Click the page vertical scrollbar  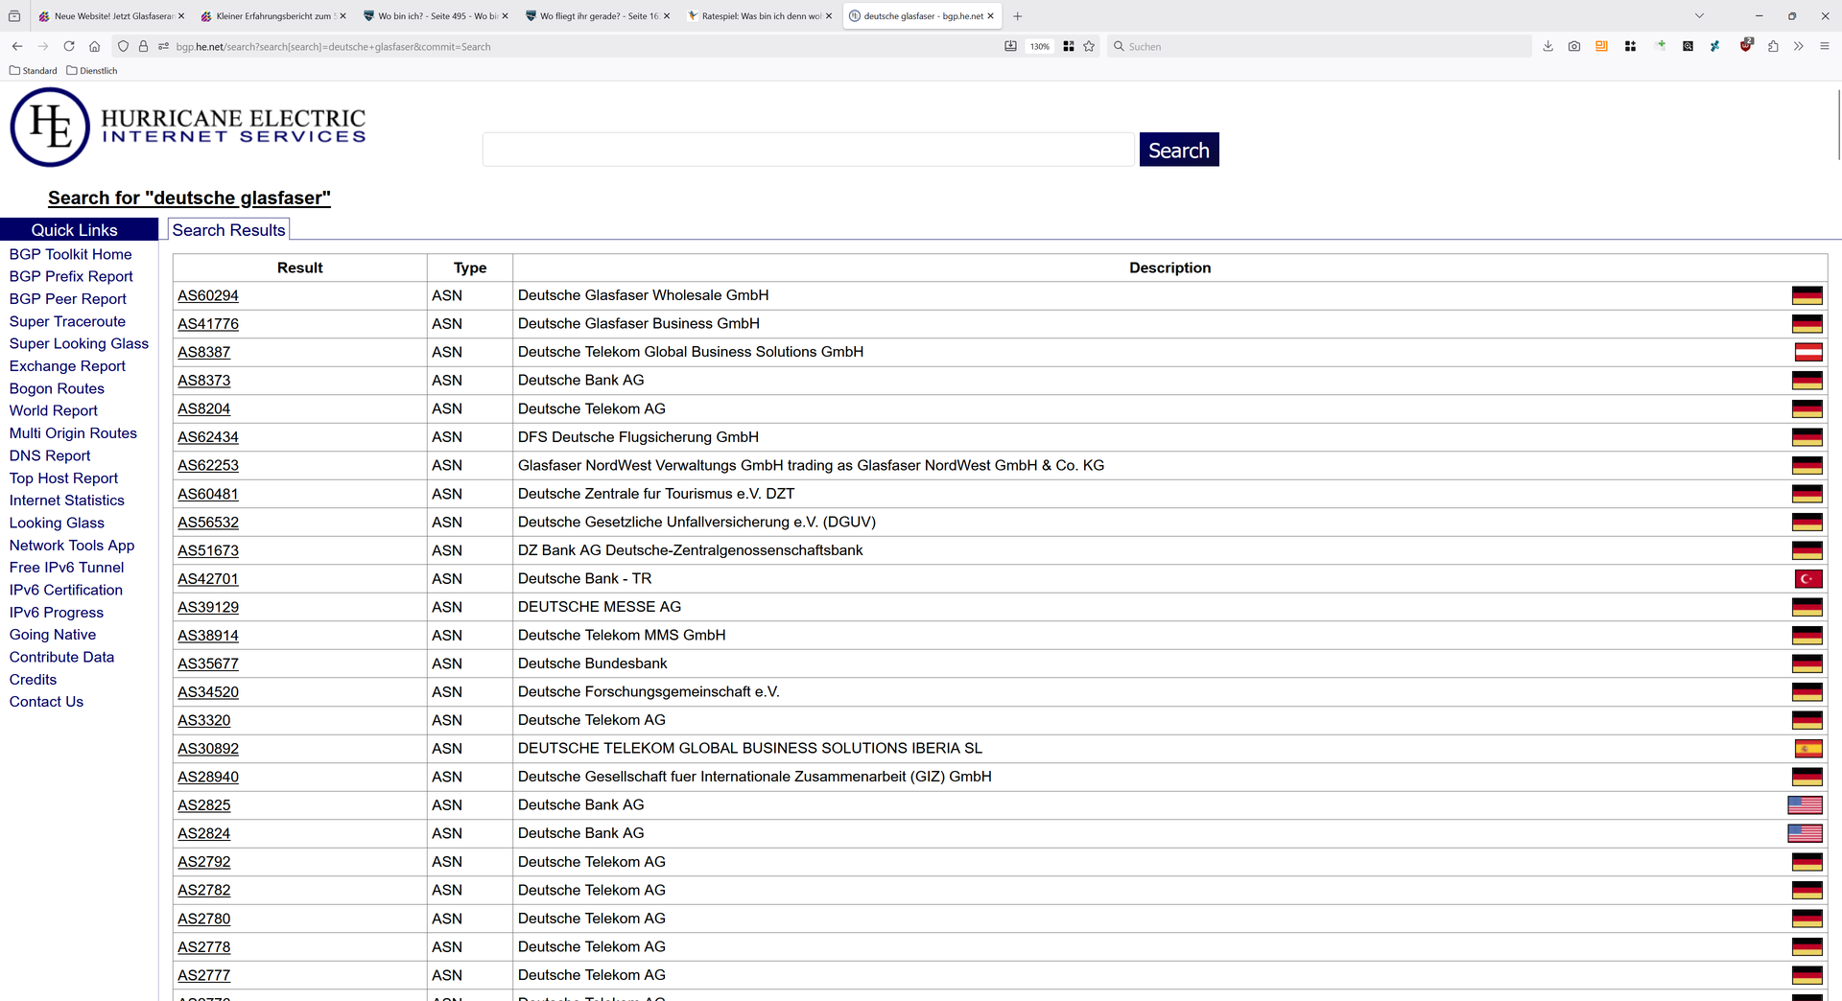(1837, 125)
